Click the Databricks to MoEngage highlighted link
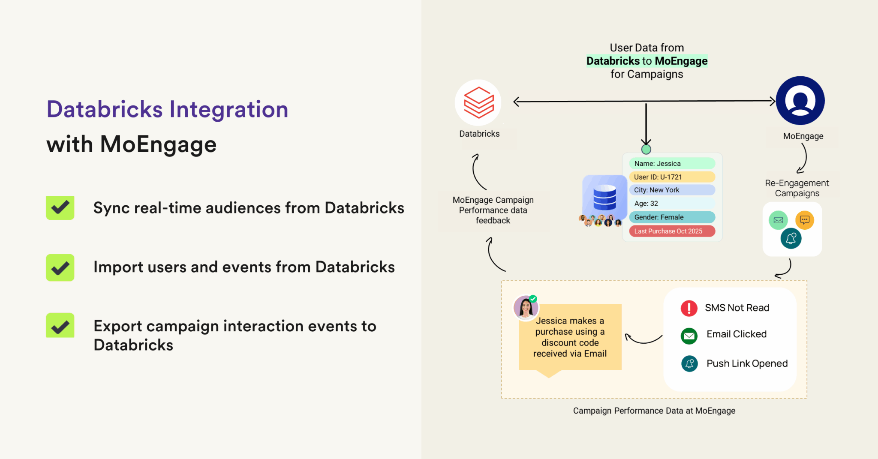This screenshot has height=459, width=878. [x=646, y=61]
